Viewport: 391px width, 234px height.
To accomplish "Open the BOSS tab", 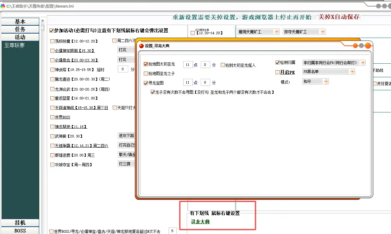I will tap(20, 231).
